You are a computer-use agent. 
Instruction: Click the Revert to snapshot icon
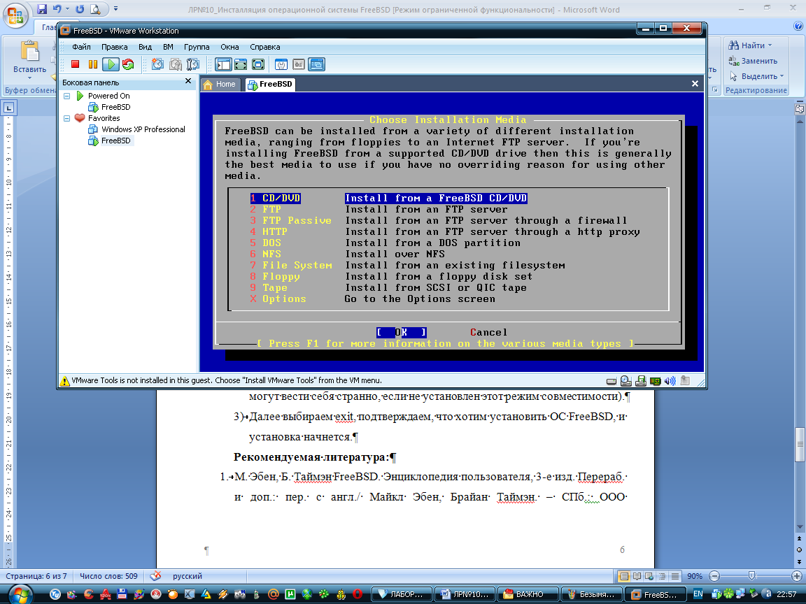click(176, 64)
